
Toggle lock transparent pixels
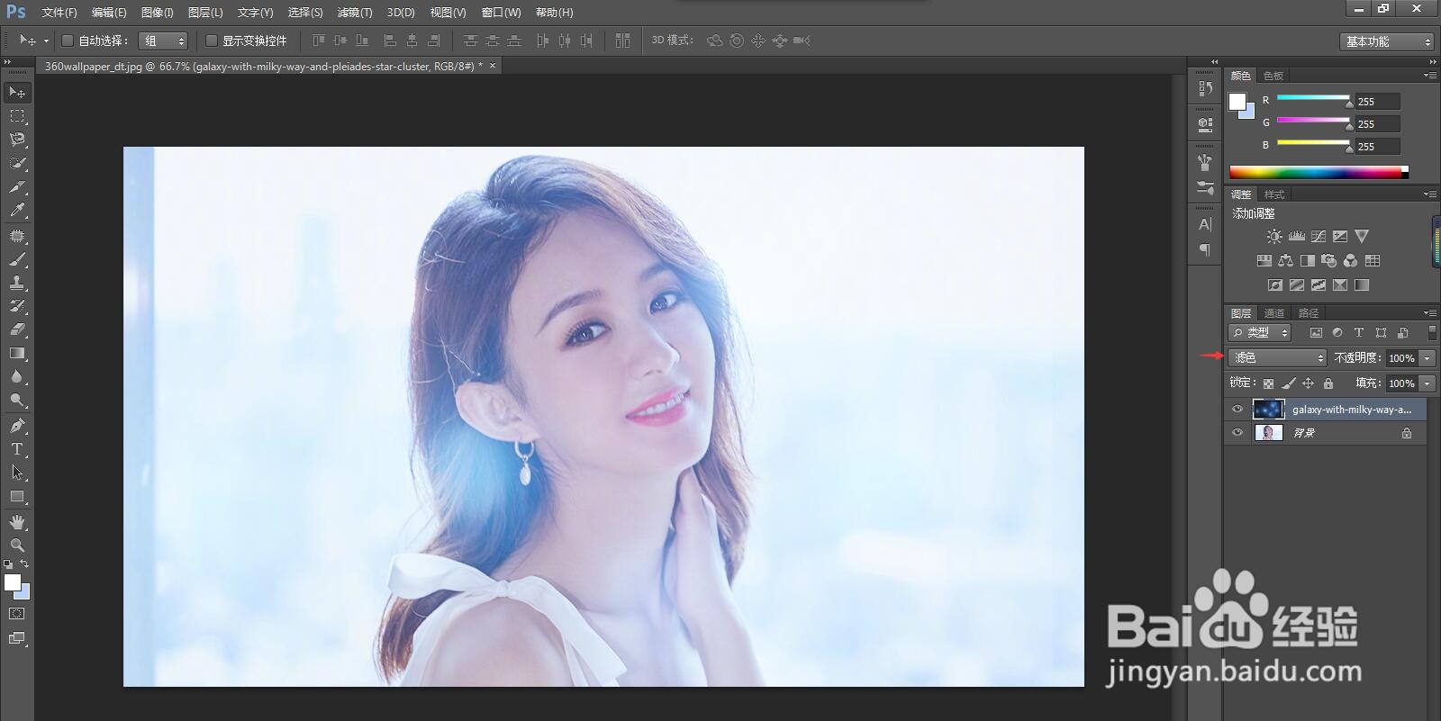[1268, 383]
